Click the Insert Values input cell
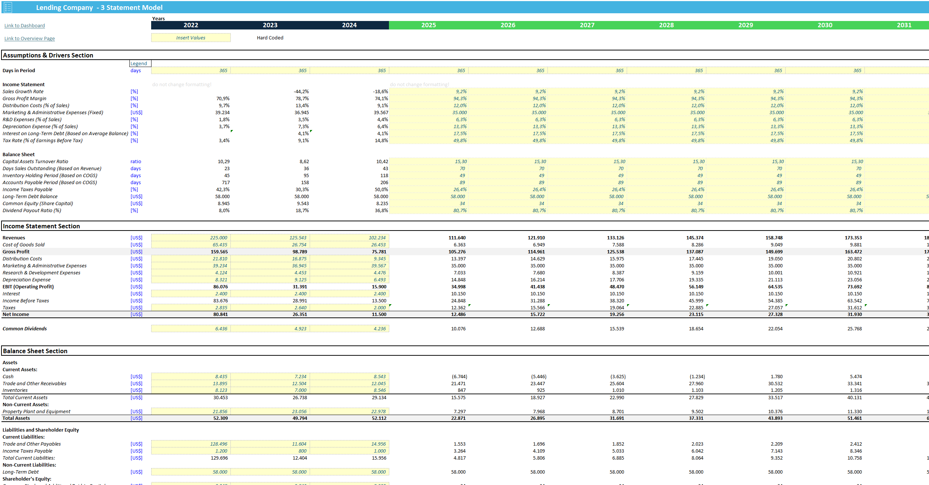The image size is (929, 485). point(191,37)
